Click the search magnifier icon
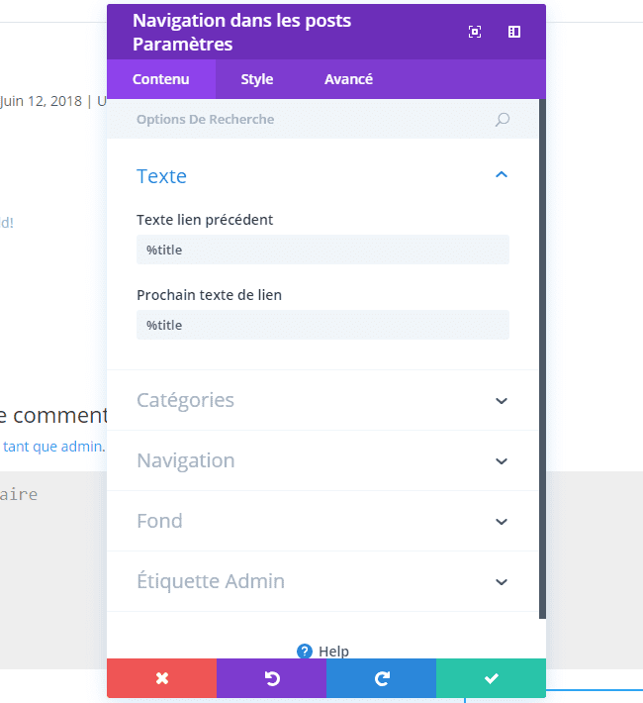 tap(503, 120)
